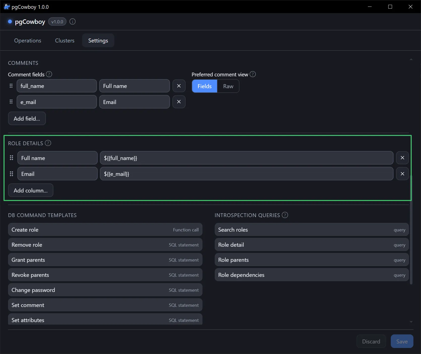The image size is (421, 354).
Task: Expand the Grant parents command template
Action: (105, 260)
